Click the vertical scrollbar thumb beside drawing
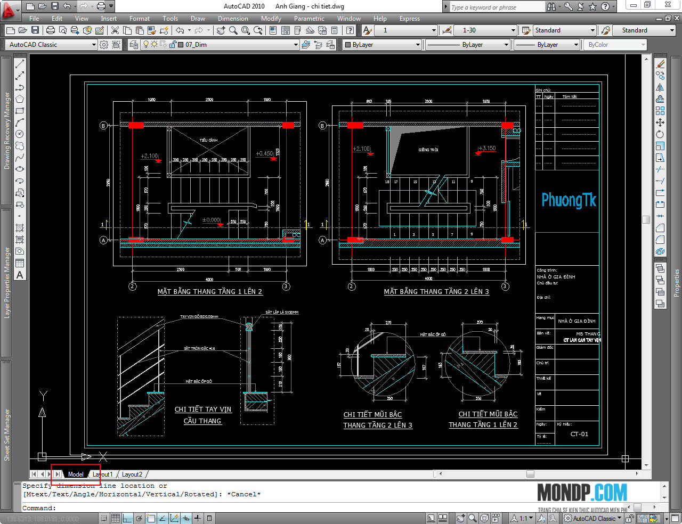 (x=646, y=219)
